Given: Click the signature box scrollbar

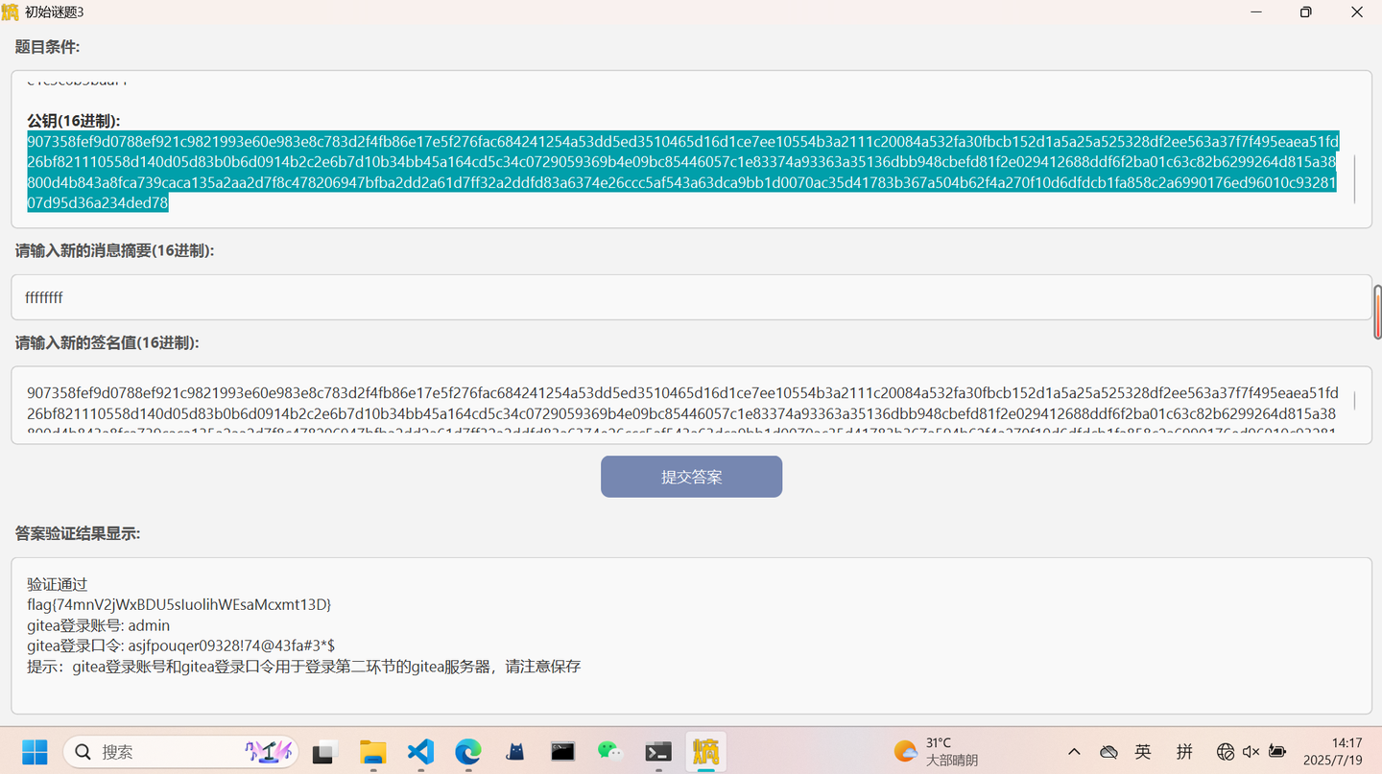Looking at the screenshot, I should [x=1355, y=401].
